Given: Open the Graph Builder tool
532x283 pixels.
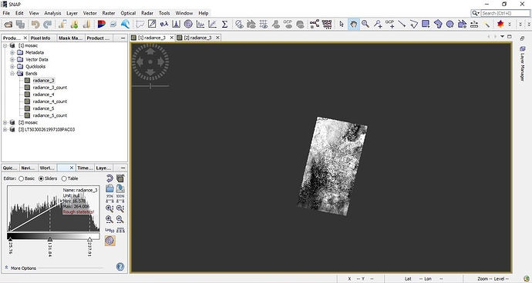Looking at the screenshot, I should pos(315,24).
